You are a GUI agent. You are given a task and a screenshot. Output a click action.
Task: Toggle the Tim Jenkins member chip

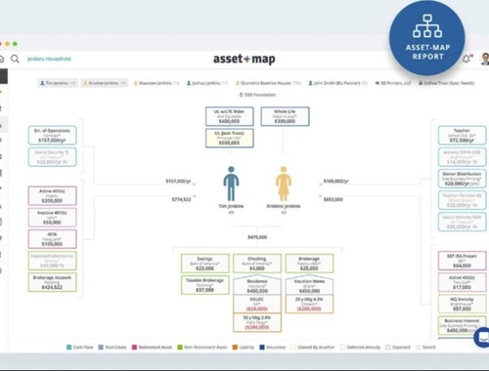pos(58,83)
